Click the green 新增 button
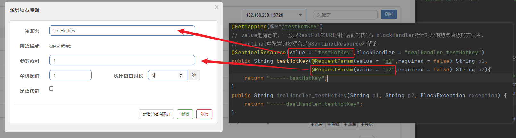This screenshot has height=138, width=516. 185,114
